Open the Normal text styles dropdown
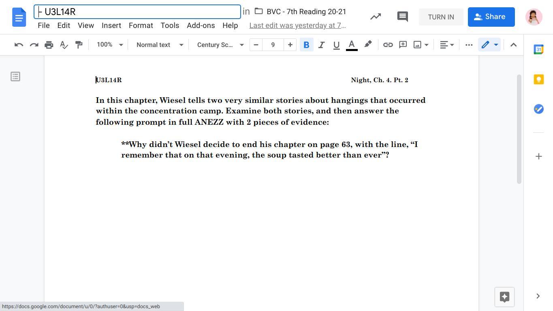The width and height of the screenshot is (553, 311). (x=160, y=45)
